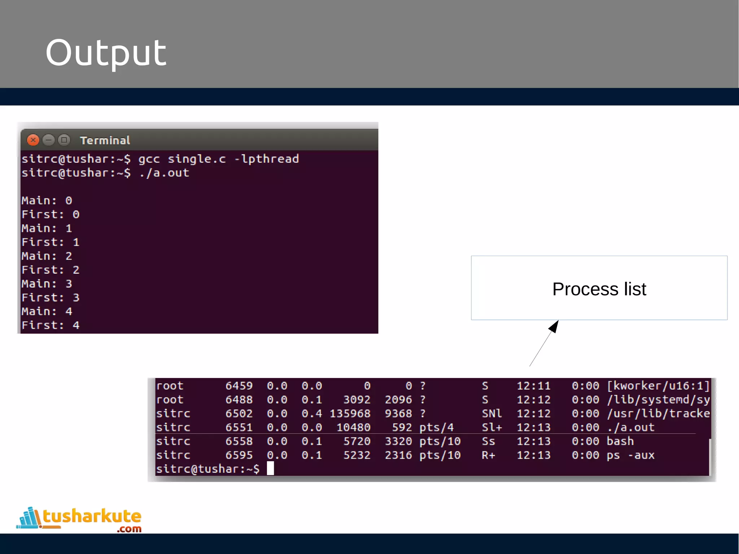
Task: Click the ./a.out command in the top terminal
Action: pos(164,173)
